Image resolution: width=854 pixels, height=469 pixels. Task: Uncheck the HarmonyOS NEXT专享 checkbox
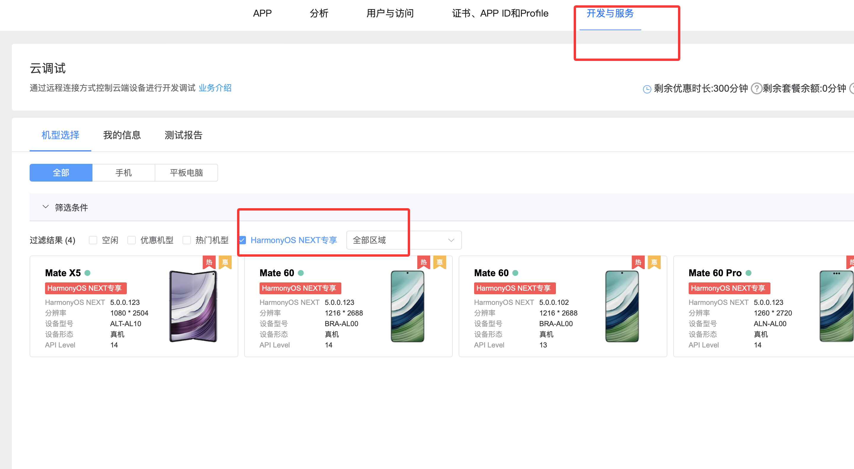click(243, 240)
